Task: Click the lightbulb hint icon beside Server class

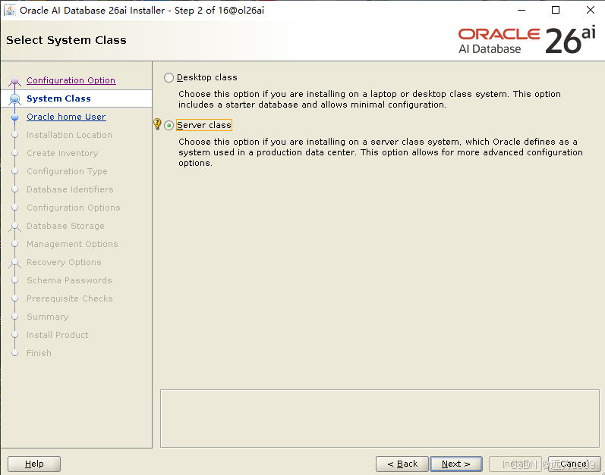Action: 157,124
